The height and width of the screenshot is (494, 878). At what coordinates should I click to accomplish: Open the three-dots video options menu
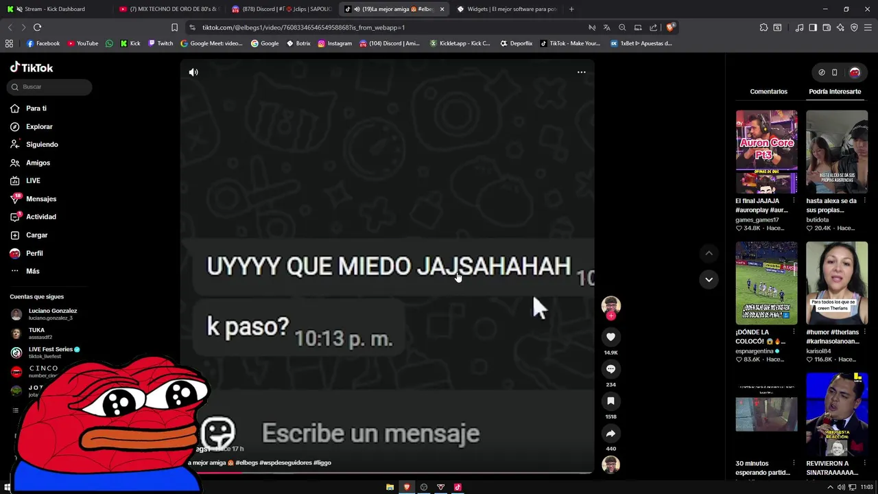(x=581, y=72)
